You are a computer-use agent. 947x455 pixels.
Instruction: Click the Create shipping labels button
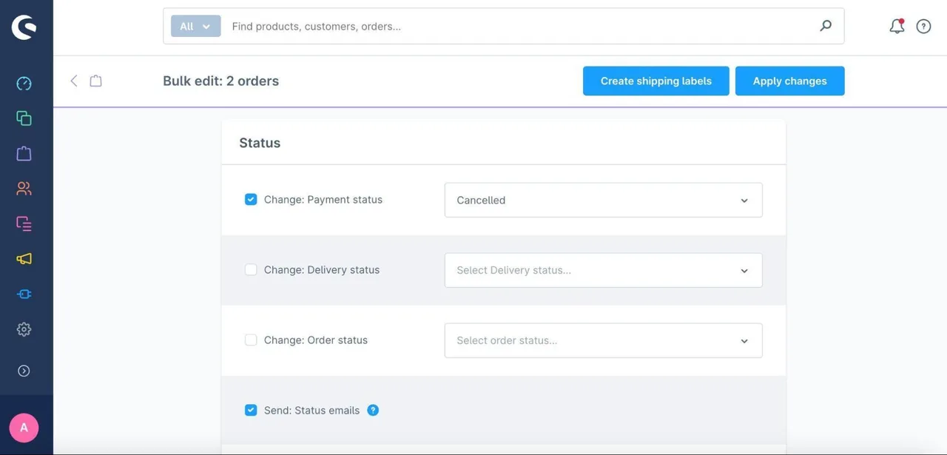pos(656,81)
